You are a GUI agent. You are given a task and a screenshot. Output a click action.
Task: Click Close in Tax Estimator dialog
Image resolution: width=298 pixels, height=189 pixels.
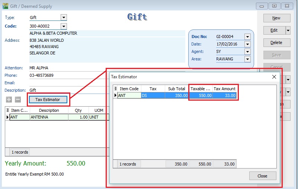[263, 176]
